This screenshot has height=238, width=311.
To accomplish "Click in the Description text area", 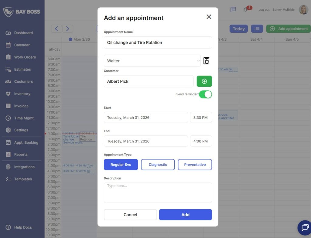I will (158, 192).
